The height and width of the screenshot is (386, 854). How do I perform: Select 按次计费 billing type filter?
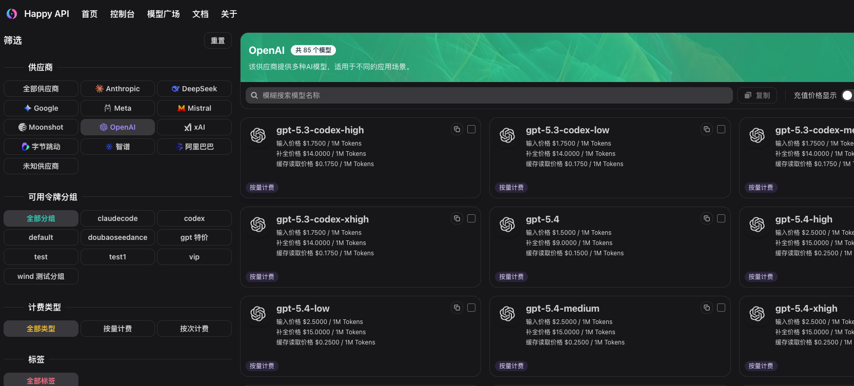194,329
